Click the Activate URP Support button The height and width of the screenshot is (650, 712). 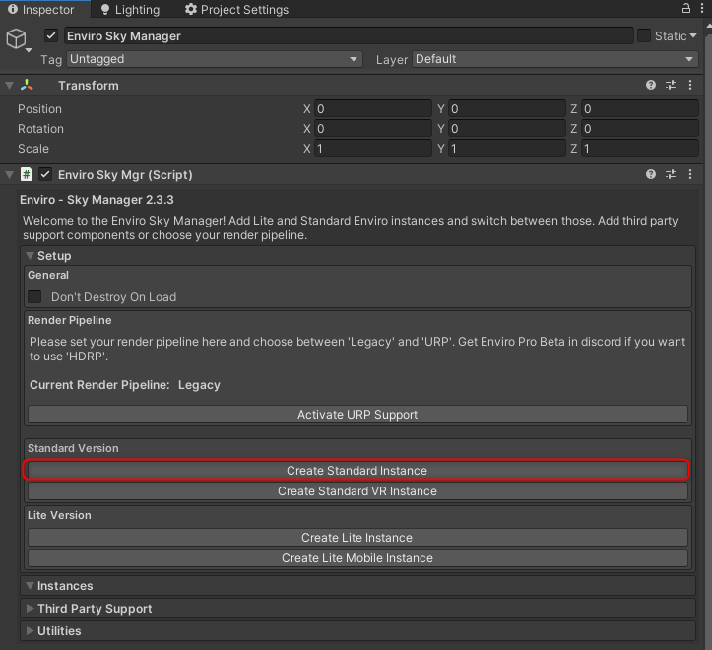click(x=356, y=415)
